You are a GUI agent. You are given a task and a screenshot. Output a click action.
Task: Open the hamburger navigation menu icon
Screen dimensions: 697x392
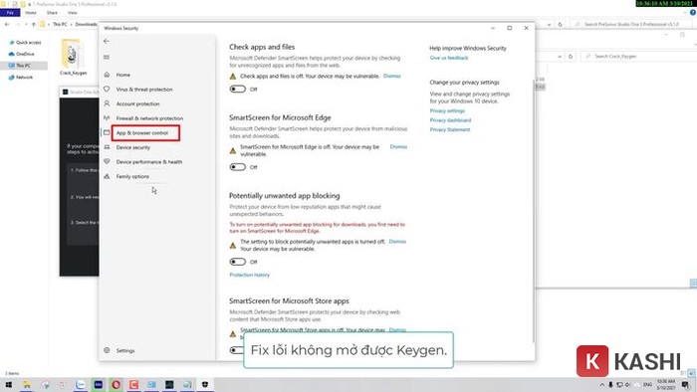[107, 57]
